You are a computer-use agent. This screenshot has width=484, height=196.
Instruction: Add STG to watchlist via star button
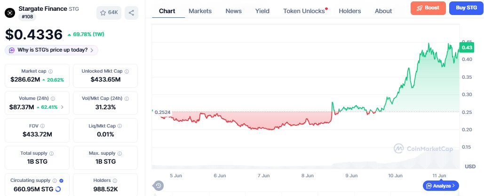[109, 13]
